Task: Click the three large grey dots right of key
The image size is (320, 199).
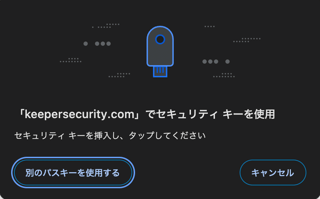Action: coord(210,62)
